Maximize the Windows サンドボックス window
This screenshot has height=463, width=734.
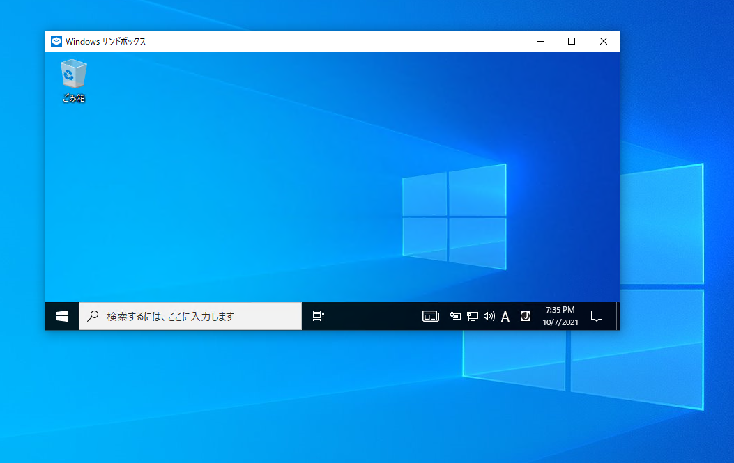572,41
